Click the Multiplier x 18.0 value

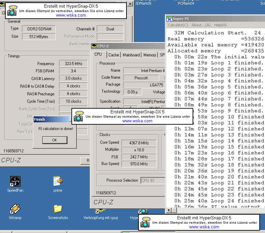click(x=139, y=150)
